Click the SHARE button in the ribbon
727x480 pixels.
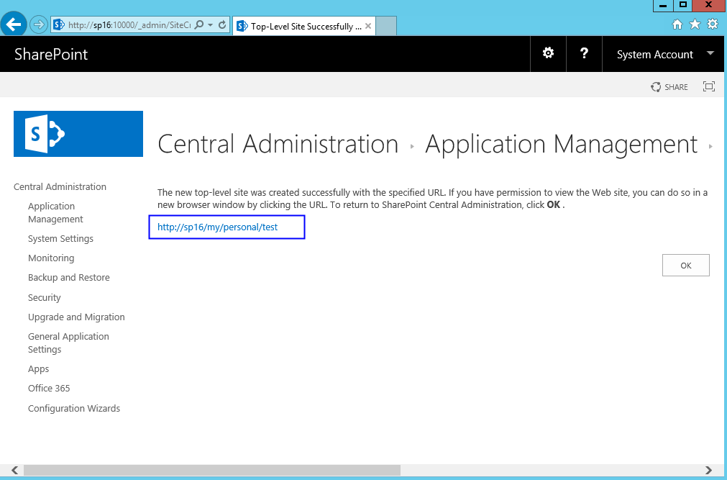[x=669, y=87]
